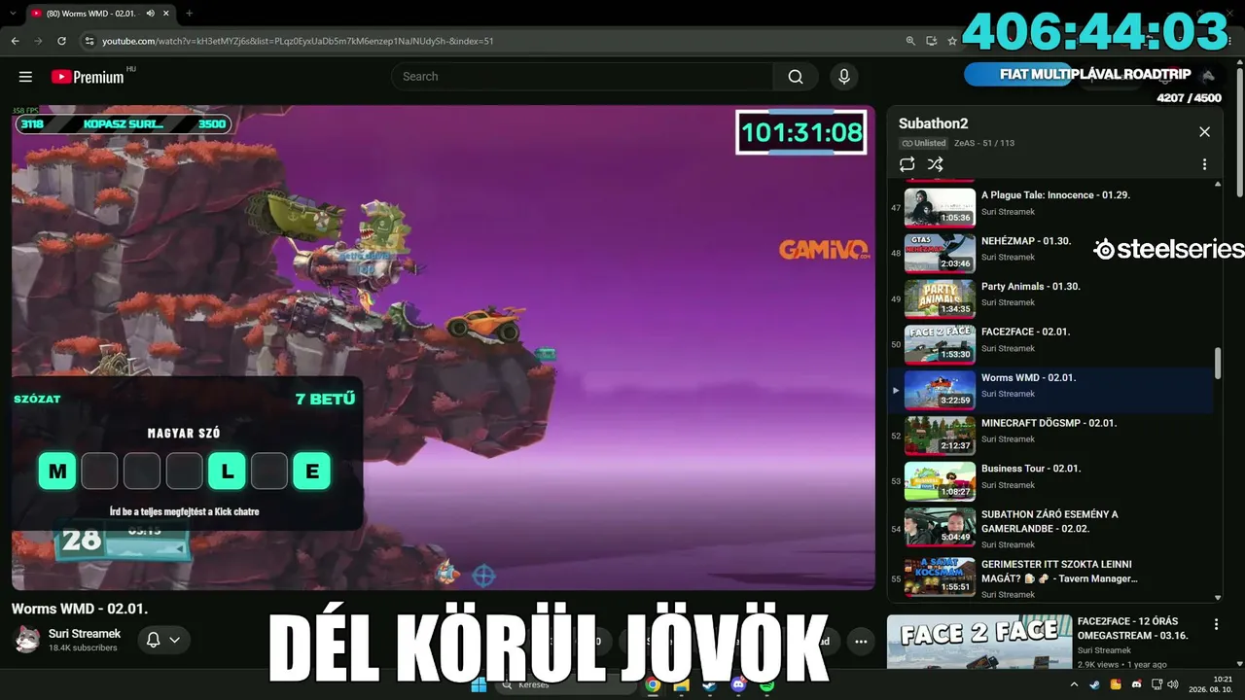This screenshot has height=700, width=1245.
Task: Select "FACE2FACE - 02.01." playlist entry title
Action: pos(1025,332)
